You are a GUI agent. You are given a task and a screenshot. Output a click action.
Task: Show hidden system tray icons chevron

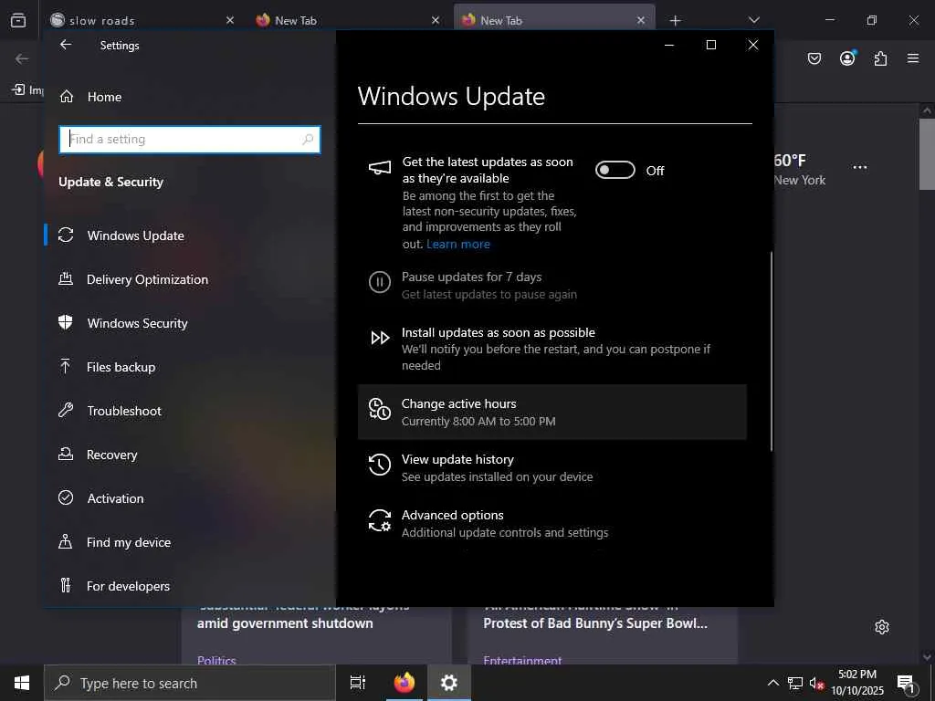coord(772,683)
